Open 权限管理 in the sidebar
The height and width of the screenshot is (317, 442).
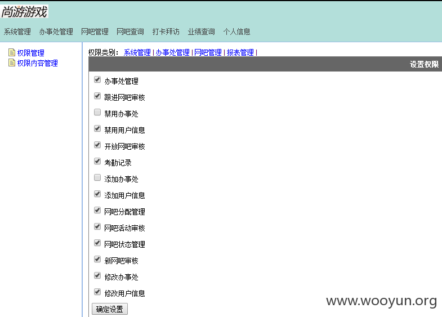click(x=31, y=53)
